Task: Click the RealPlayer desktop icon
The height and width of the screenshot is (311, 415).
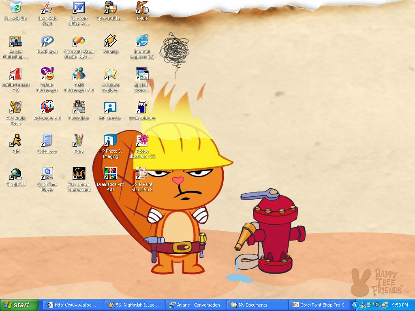Action: click(x=47, y=45)
